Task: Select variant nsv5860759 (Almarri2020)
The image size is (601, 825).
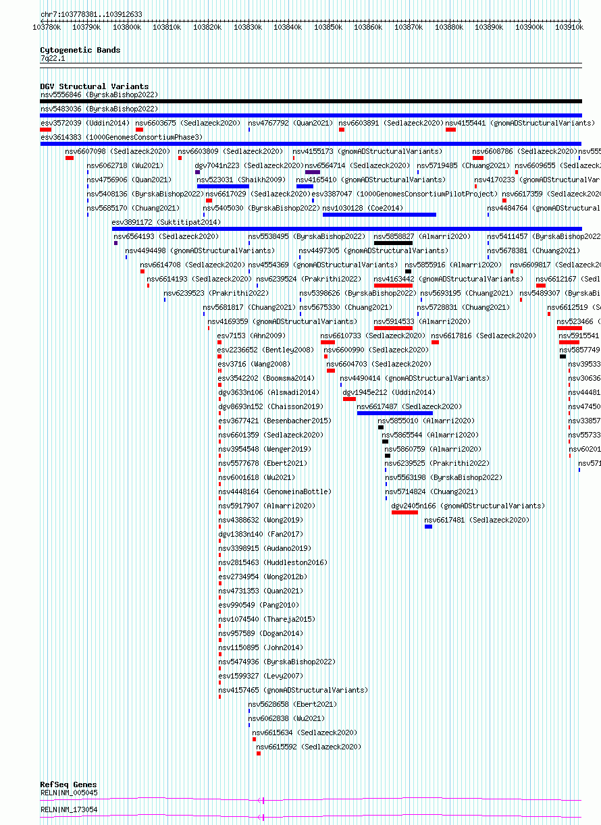Action: 433,449
